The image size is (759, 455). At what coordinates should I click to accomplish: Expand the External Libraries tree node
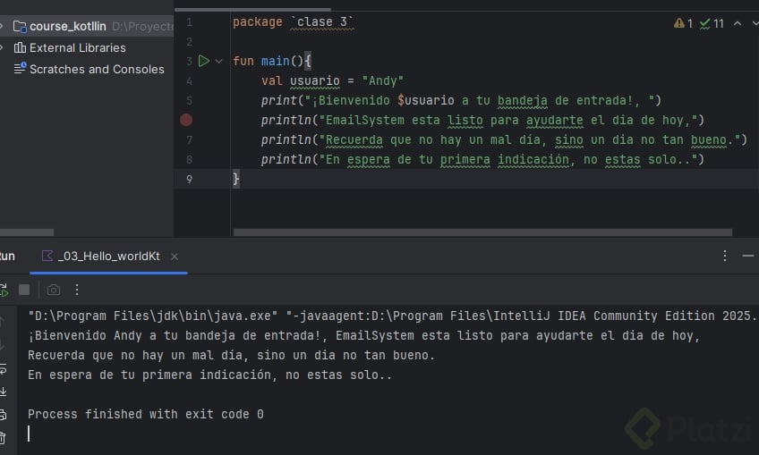point(3,47)
